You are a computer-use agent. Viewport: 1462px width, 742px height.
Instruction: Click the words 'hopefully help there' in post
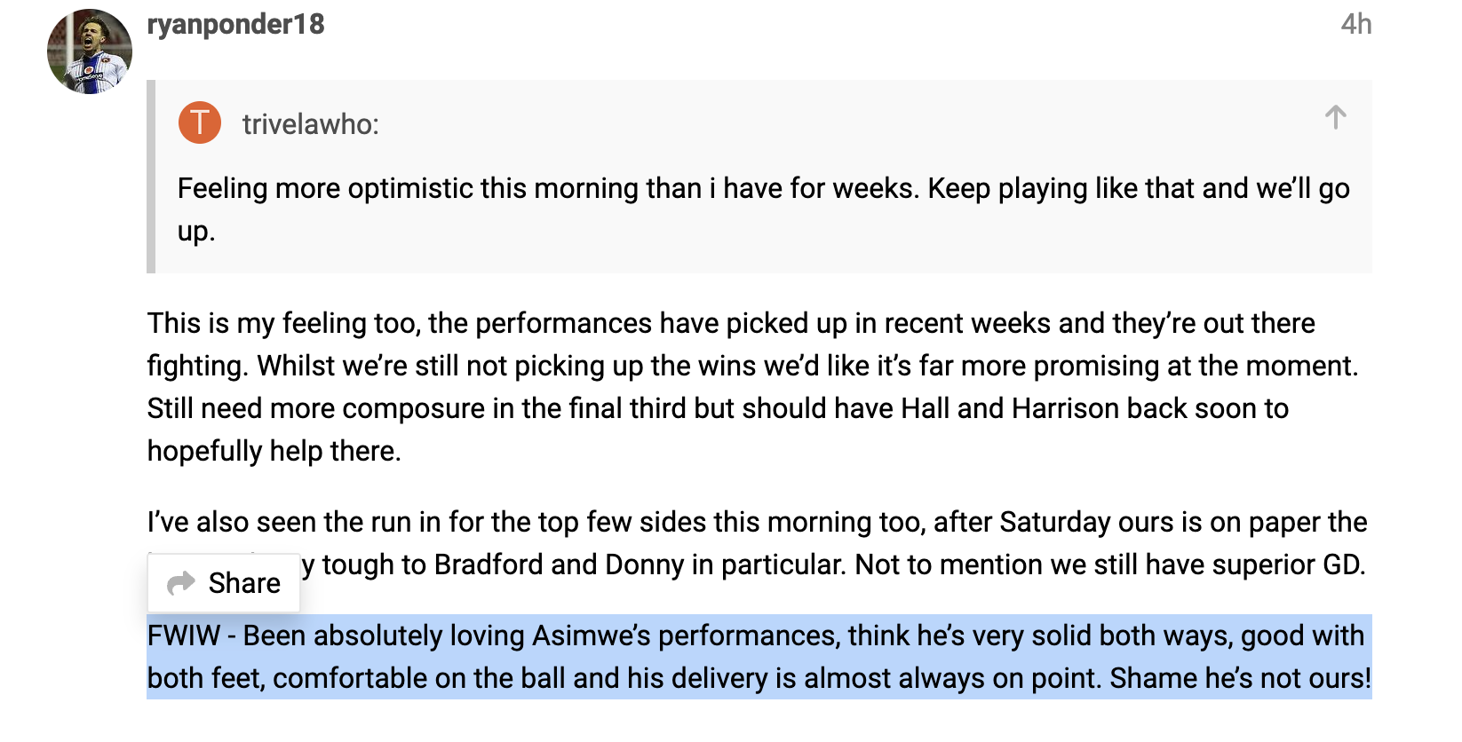pyautogui.click(x=274, y=451)
